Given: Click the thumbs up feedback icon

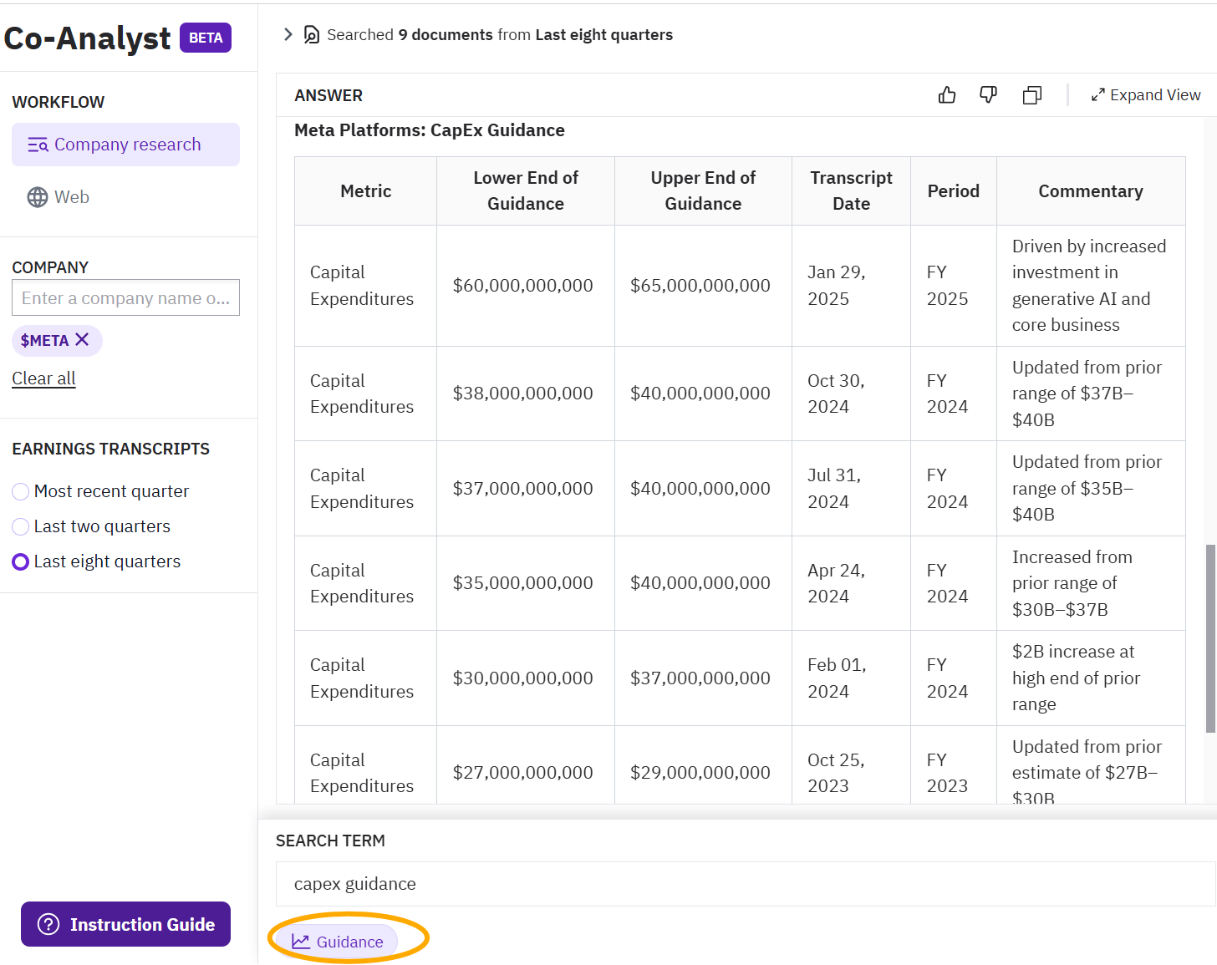Looking at the screenshot, I should click(x=947, y=95).
